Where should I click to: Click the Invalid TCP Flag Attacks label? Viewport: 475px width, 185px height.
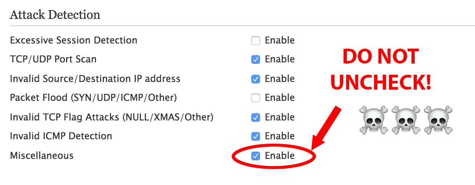point(111,118)
